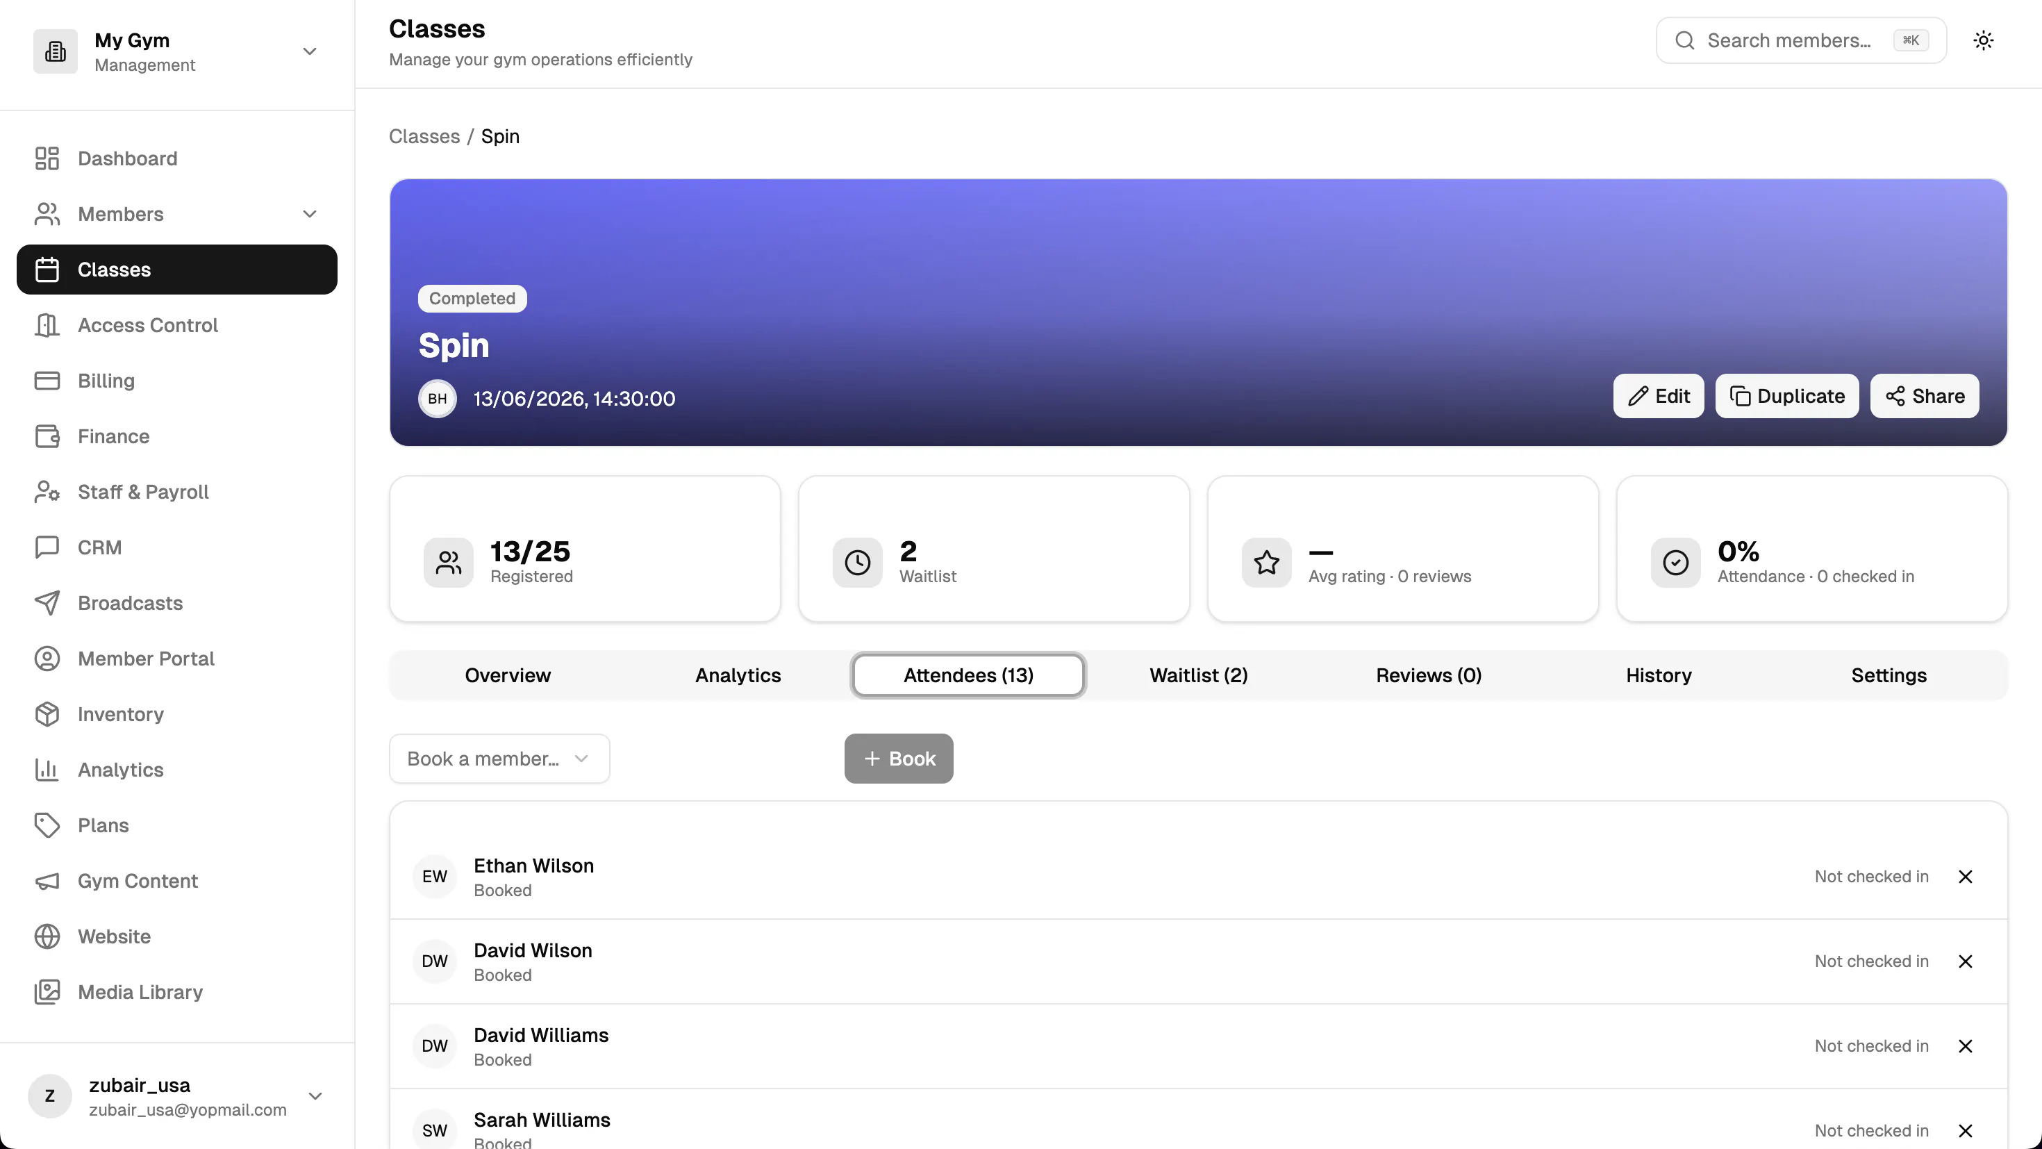Image resolution: width=2042 pixels, height=1149 pixels.
Task: Open the class Settings tab
Action: pos(1889,676)
